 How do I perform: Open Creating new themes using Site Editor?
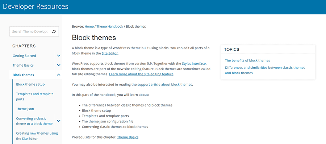point(37,136)
